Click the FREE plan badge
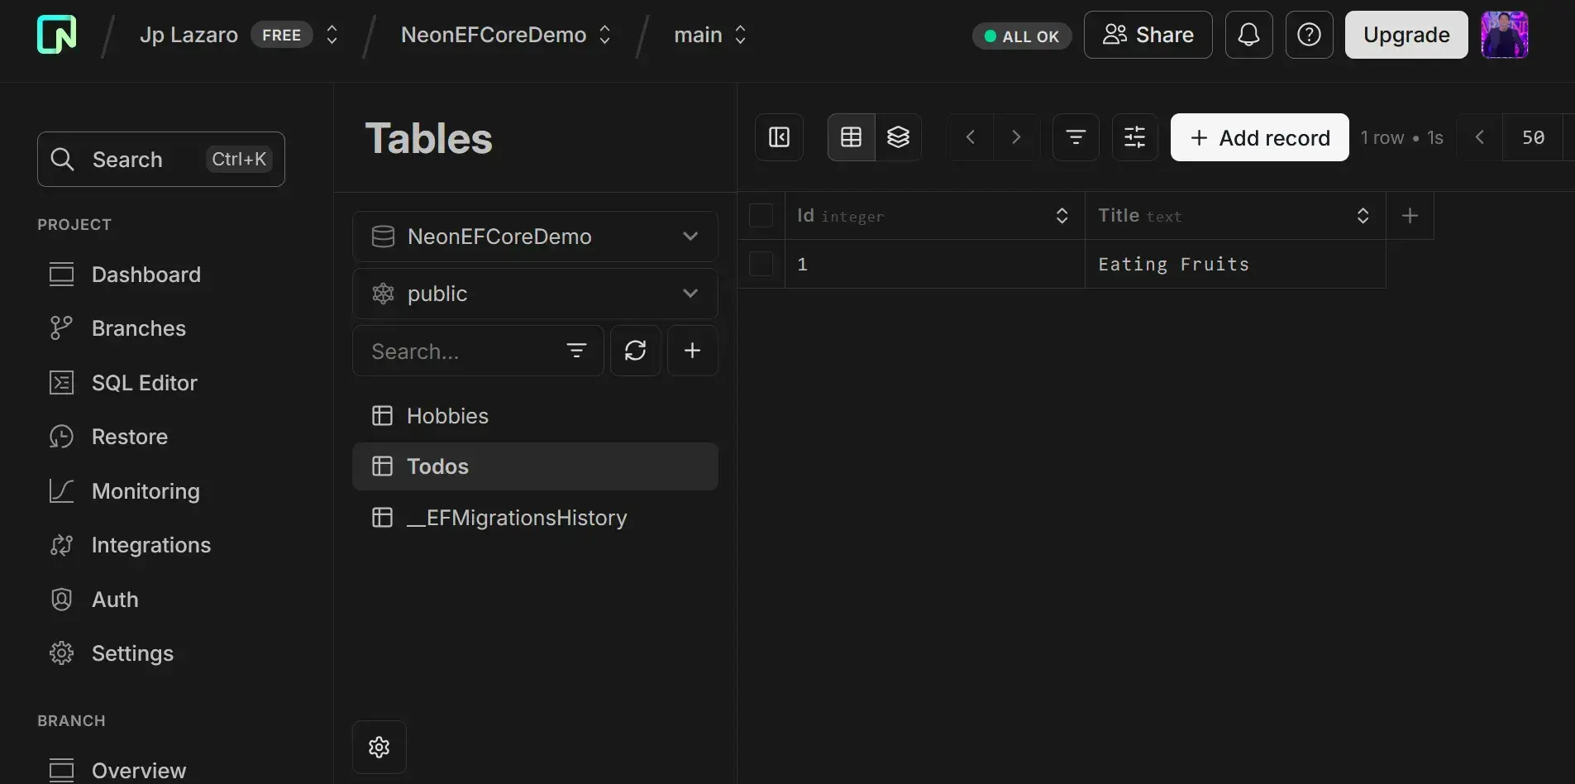Viewport: 1575px width, 784px height. point(281,35)
